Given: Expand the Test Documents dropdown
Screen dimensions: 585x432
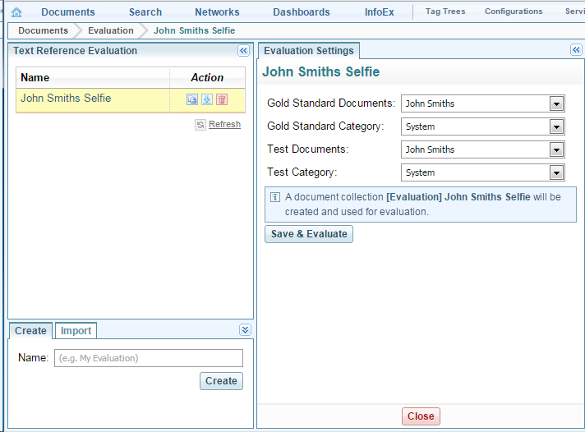Looking at the screenshot, I should [556, 149].
